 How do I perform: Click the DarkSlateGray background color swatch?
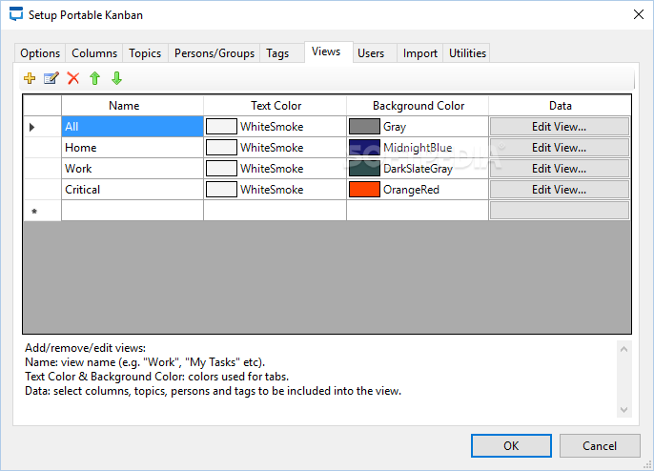pos(364,169)
